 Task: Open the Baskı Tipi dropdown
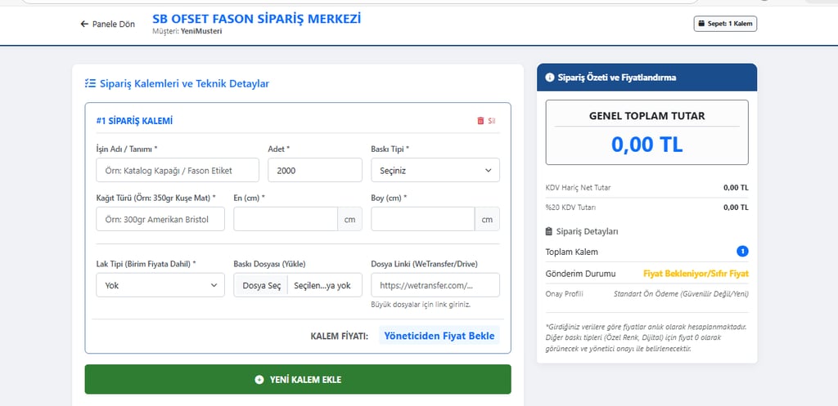(435, 170)
